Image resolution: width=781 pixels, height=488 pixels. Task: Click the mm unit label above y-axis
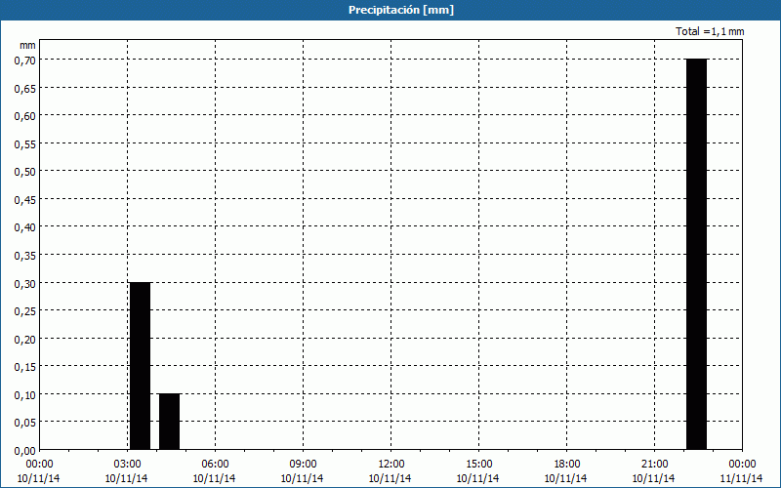pos(27,45)
